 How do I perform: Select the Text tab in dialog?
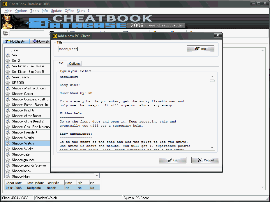[60, 63]
